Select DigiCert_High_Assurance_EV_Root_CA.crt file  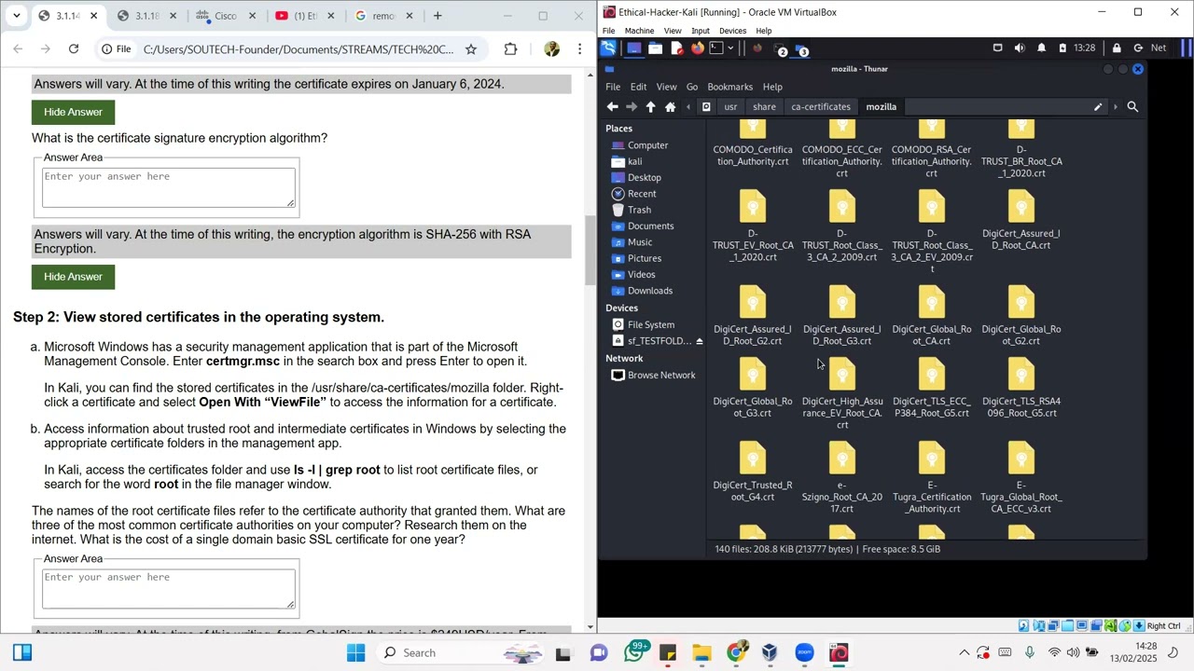(842, 395)
